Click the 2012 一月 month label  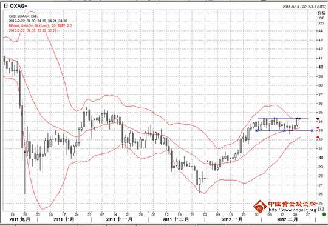pyautogui.click(x=232, y=219)
